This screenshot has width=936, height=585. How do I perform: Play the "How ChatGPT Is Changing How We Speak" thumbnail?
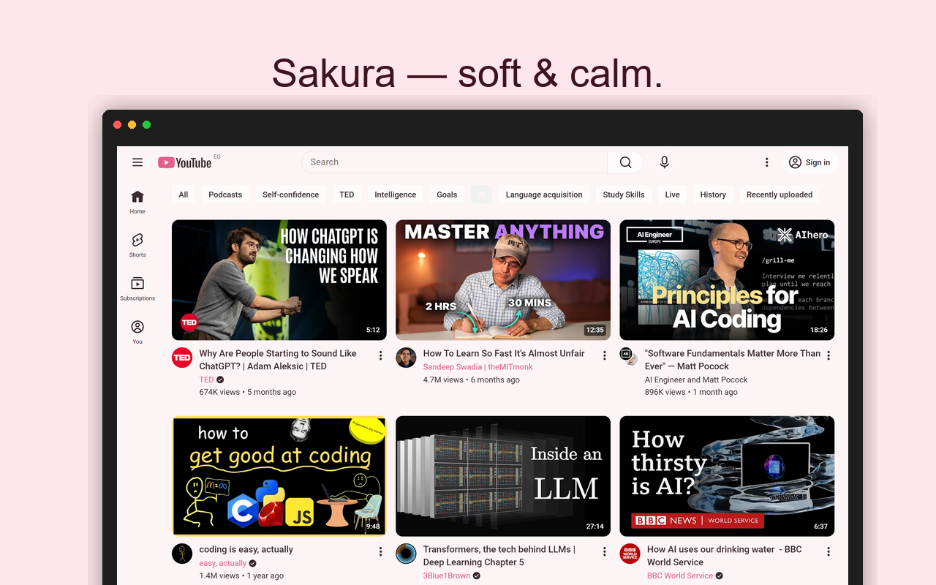279,280
